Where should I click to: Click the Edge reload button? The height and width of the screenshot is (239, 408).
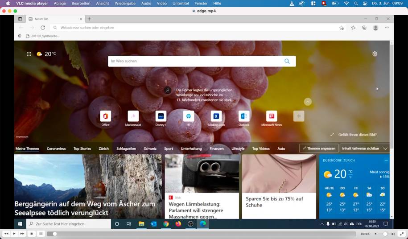pyautogui.click(x=43, y=28)
